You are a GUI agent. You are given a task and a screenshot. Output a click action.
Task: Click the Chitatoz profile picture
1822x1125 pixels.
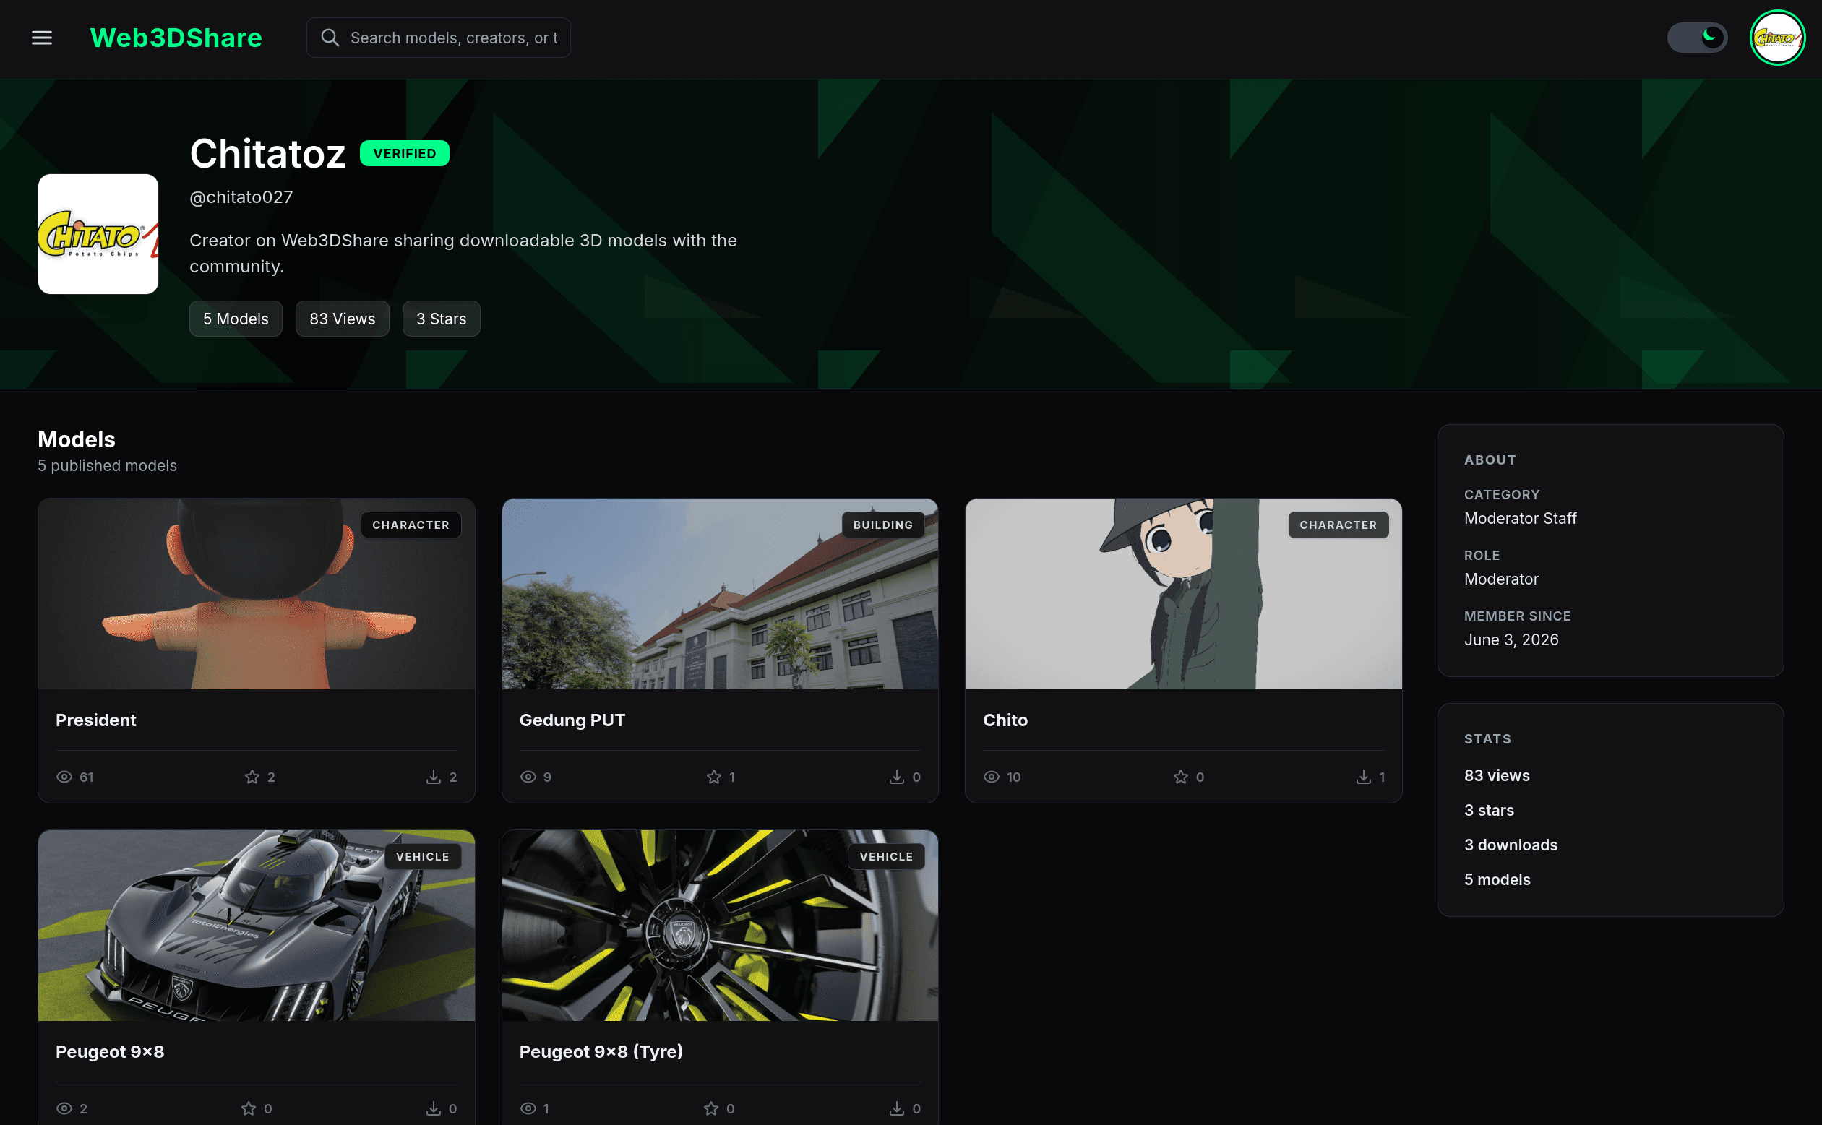click(98, 234)
